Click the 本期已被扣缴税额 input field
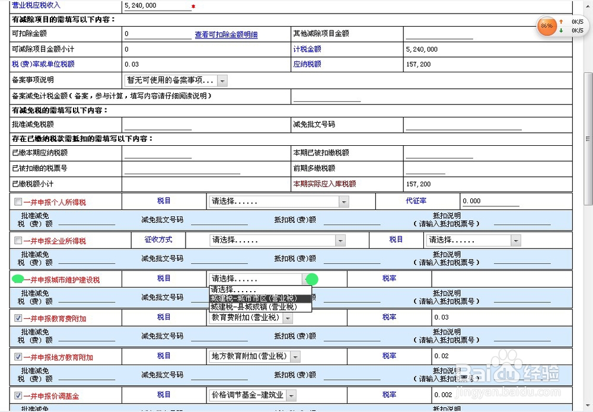The height and width of the screenshot is (412, 593). pyautogui.click(x=439, y=154)
